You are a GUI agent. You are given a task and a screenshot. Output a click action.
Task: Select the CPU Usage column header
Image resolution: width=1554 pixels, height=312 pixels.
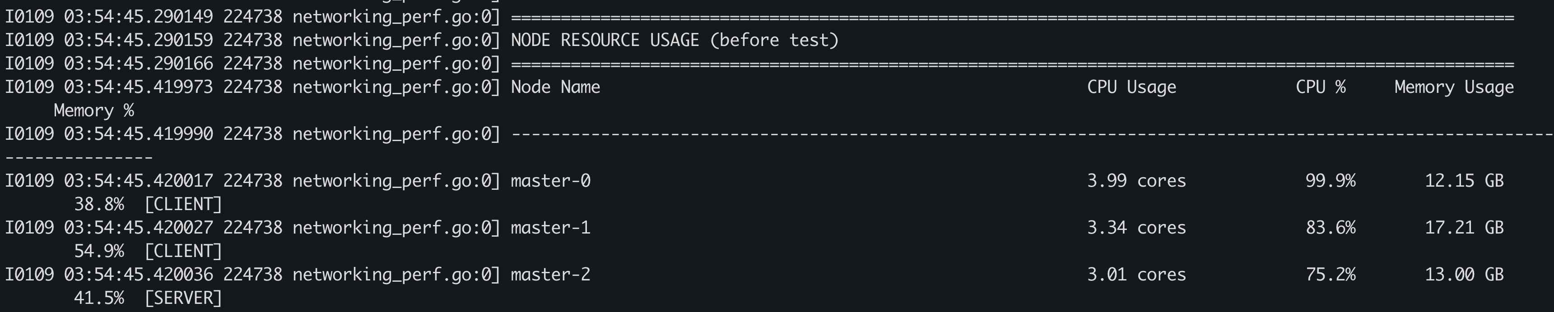click(x=1131, y=87)
